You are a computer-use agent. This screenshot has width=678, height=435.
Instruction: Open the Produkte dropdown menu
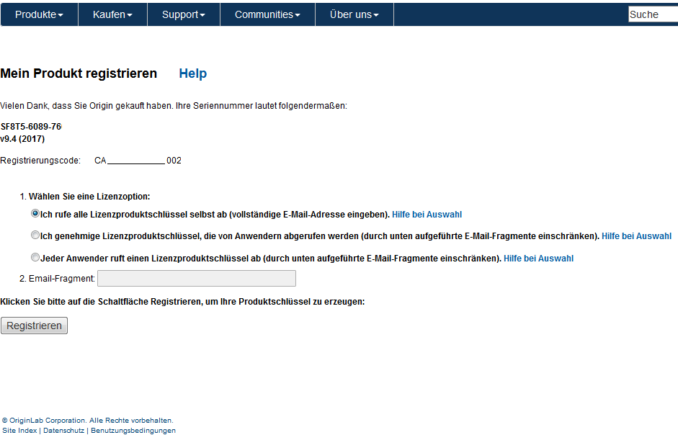pos(39,14)
